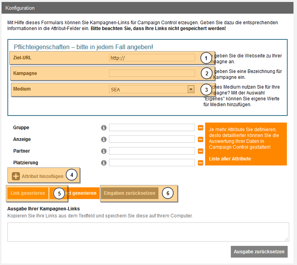This screenshot has width=297, height=265.
Task: Remove the Platzierung attribute with minus icon
Action: [200, 163]
